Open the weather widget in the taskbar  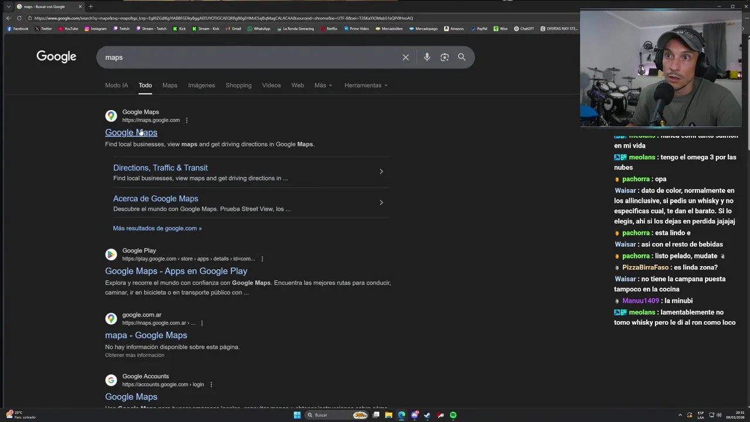tap(21, 415)
